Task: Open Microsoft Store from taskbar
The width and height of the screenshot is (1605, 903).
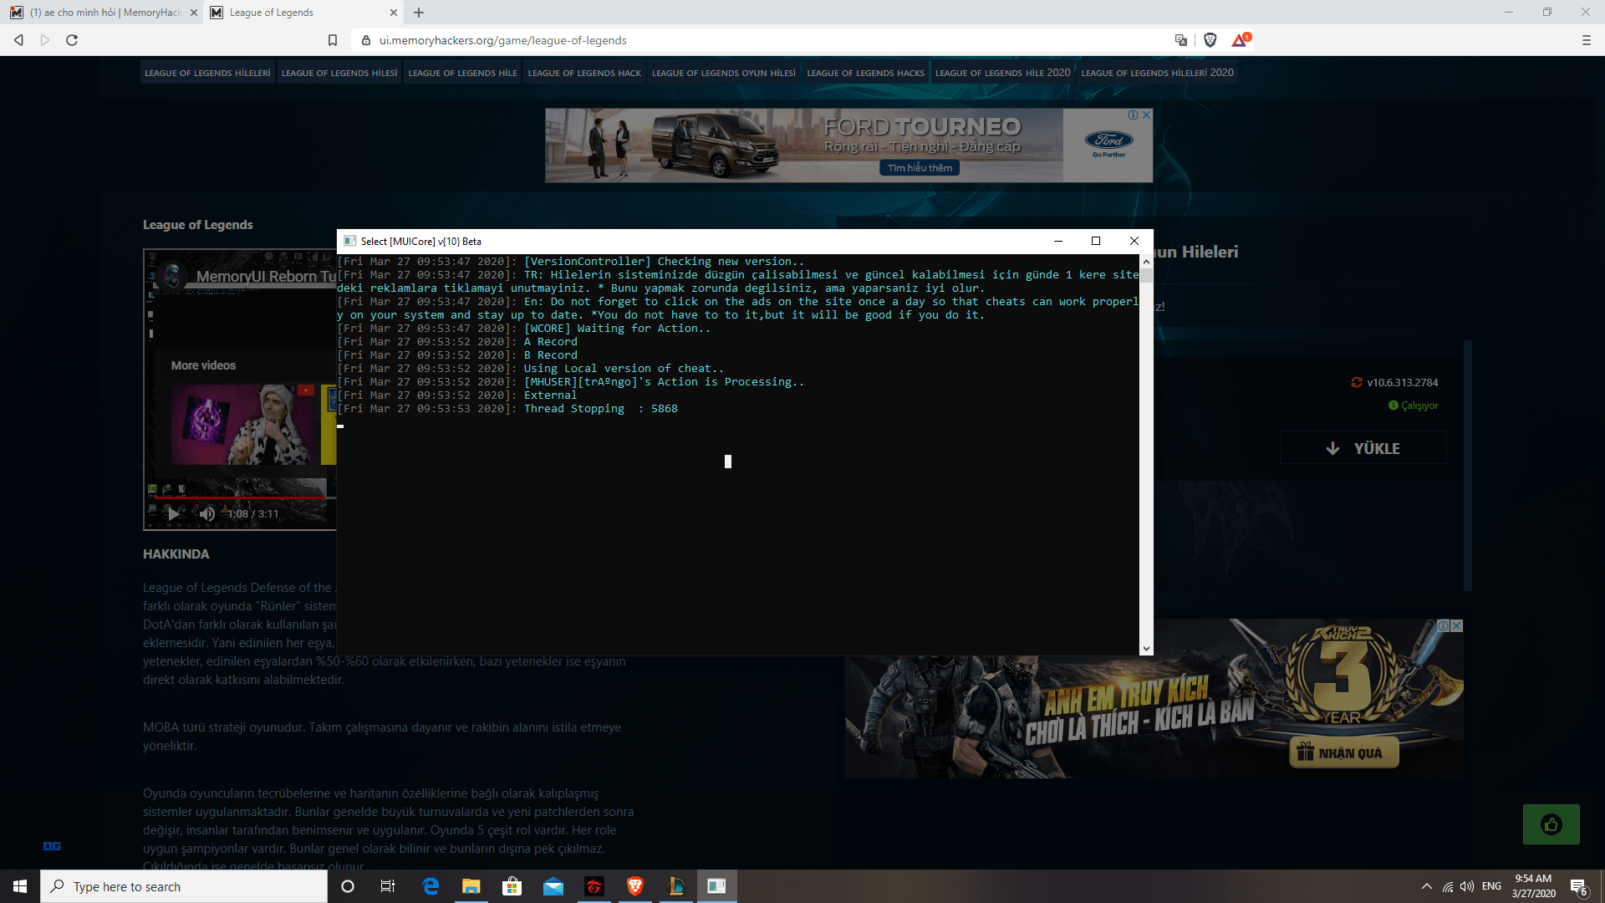Action: [512, 886]
